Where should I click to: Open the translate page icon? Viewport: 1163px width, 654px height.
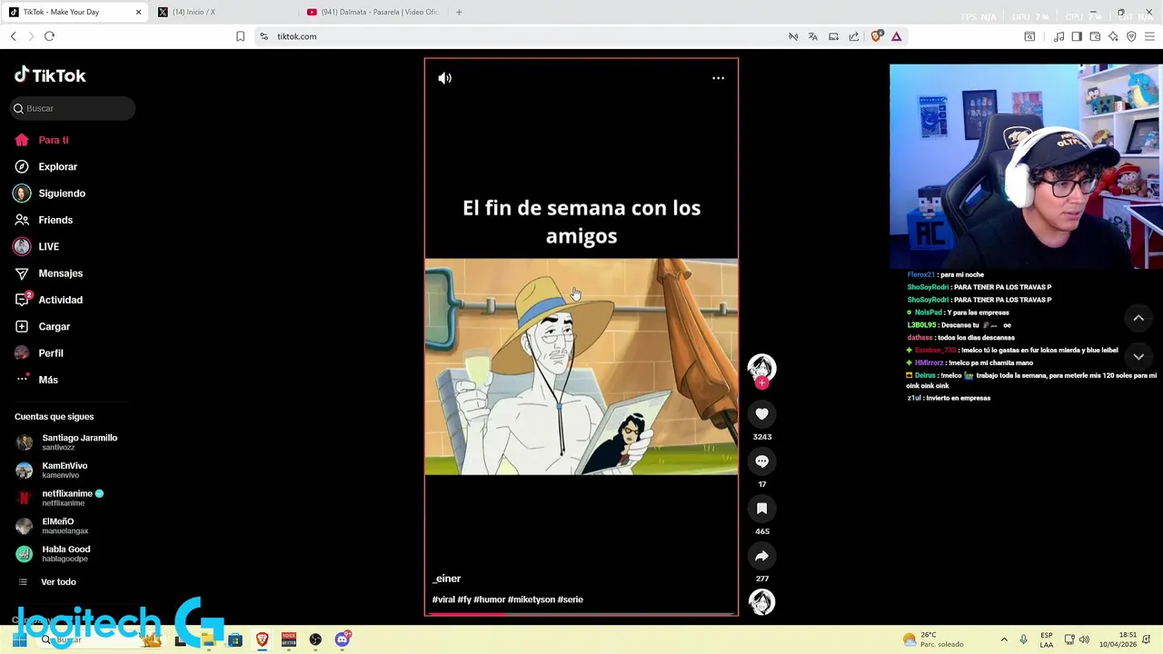813,36
